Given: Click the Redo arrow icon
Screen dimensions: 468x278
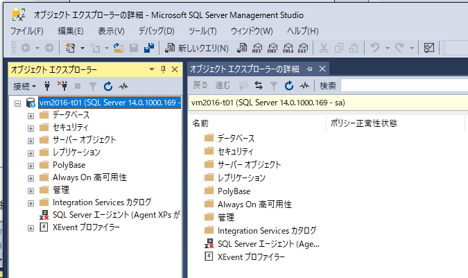Looking at the screenshot, I should [399, 48].
